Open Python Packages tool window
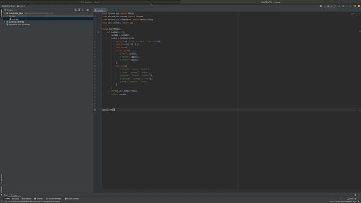 click(x=54, y=198)
